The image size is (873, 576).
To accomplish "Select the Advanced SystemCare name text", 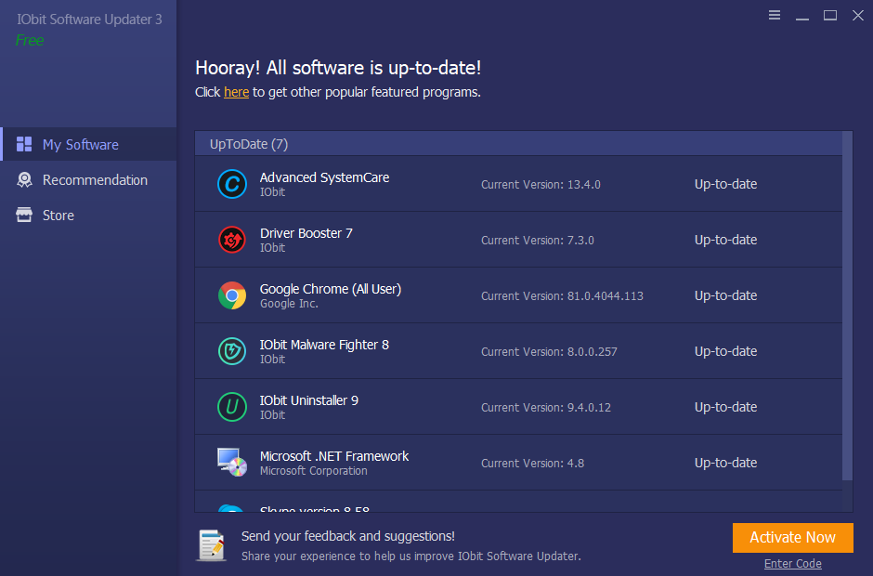I will tap(325, 177).
